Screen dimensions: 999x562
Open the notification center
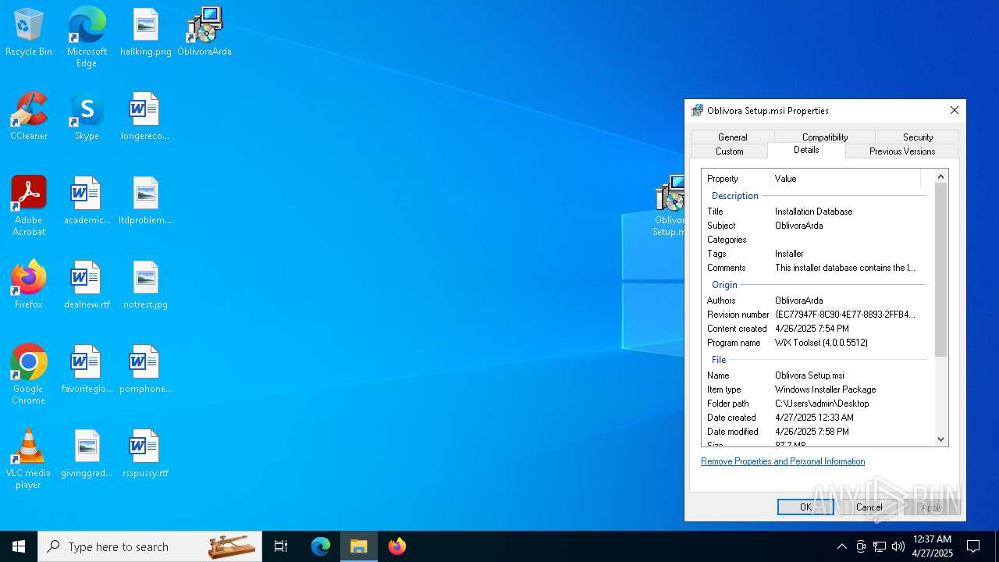(x=973, y=546)
